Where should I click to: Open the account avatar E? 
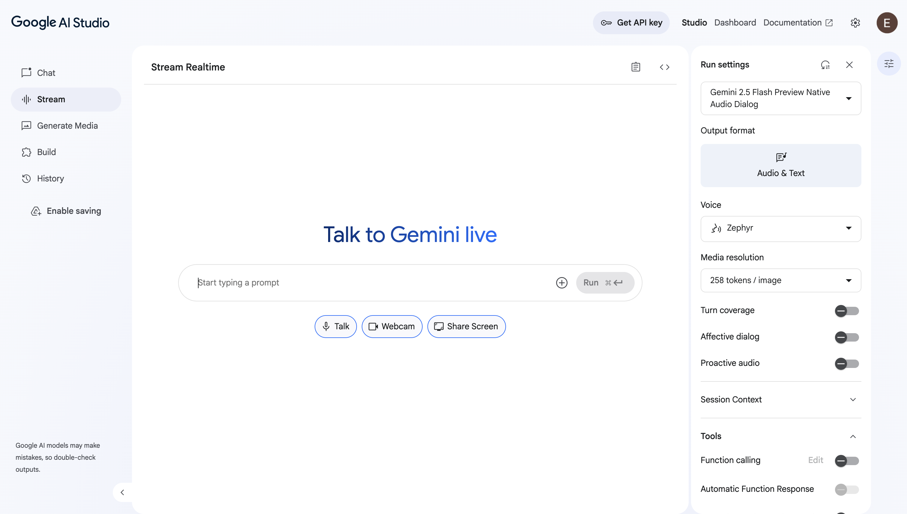(887, 23)
